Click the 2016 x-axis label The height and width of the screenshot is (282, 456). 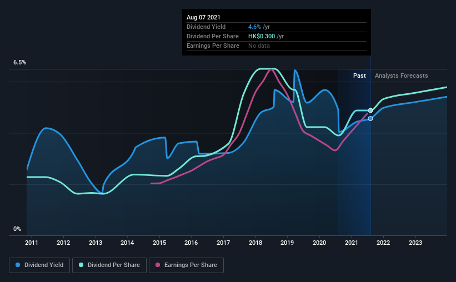click(191, 243)
